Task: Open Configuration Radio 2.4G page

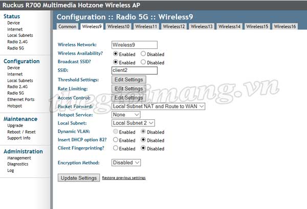Action: 17,87
